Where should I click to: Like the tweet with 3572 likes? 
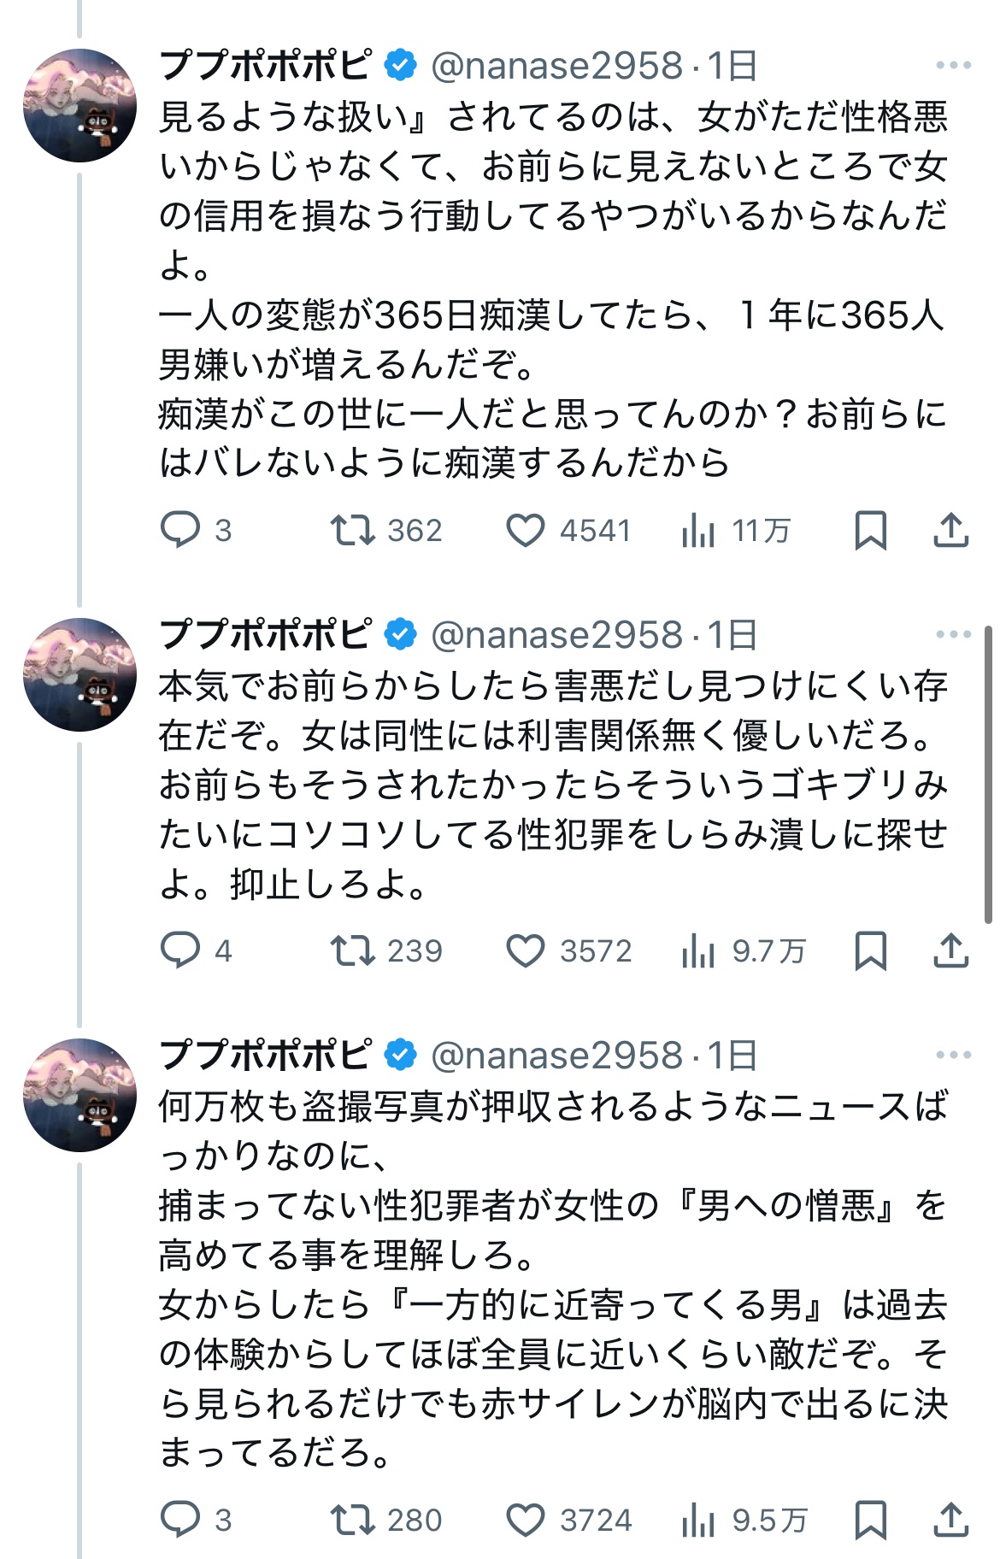click(526, 950)
